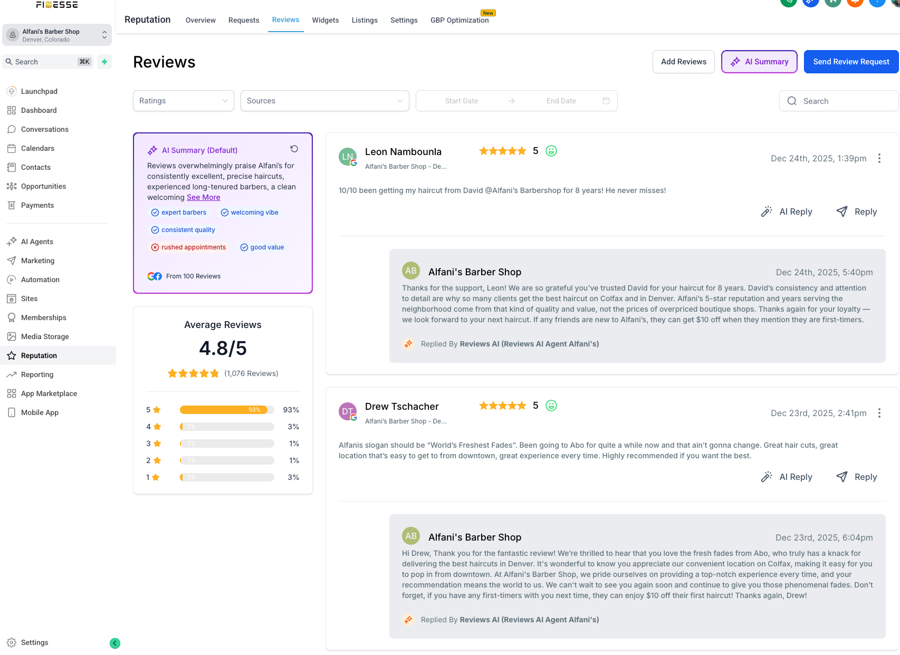The image size is (900, 655).
Task: Switch to the Widgets tab
Action: (x=325, y=20)
